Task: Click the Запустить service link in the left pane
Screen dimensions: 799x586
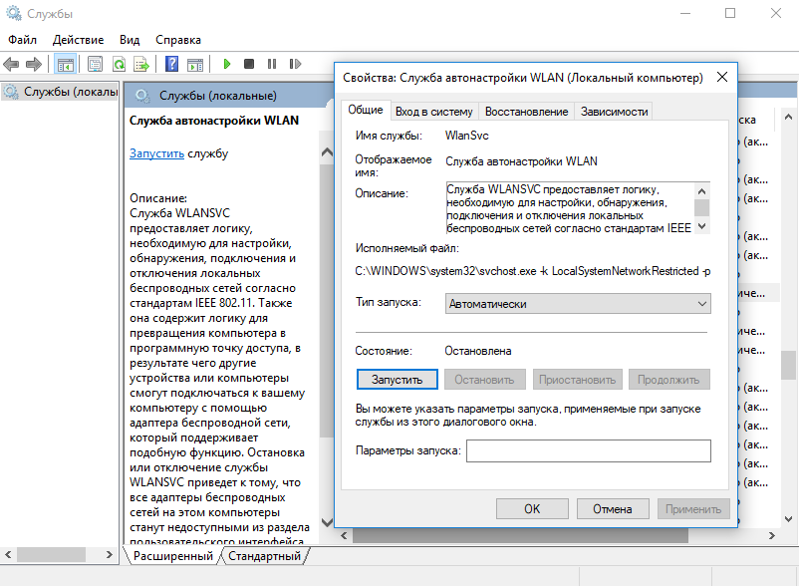Action: (x=156, y=153)
